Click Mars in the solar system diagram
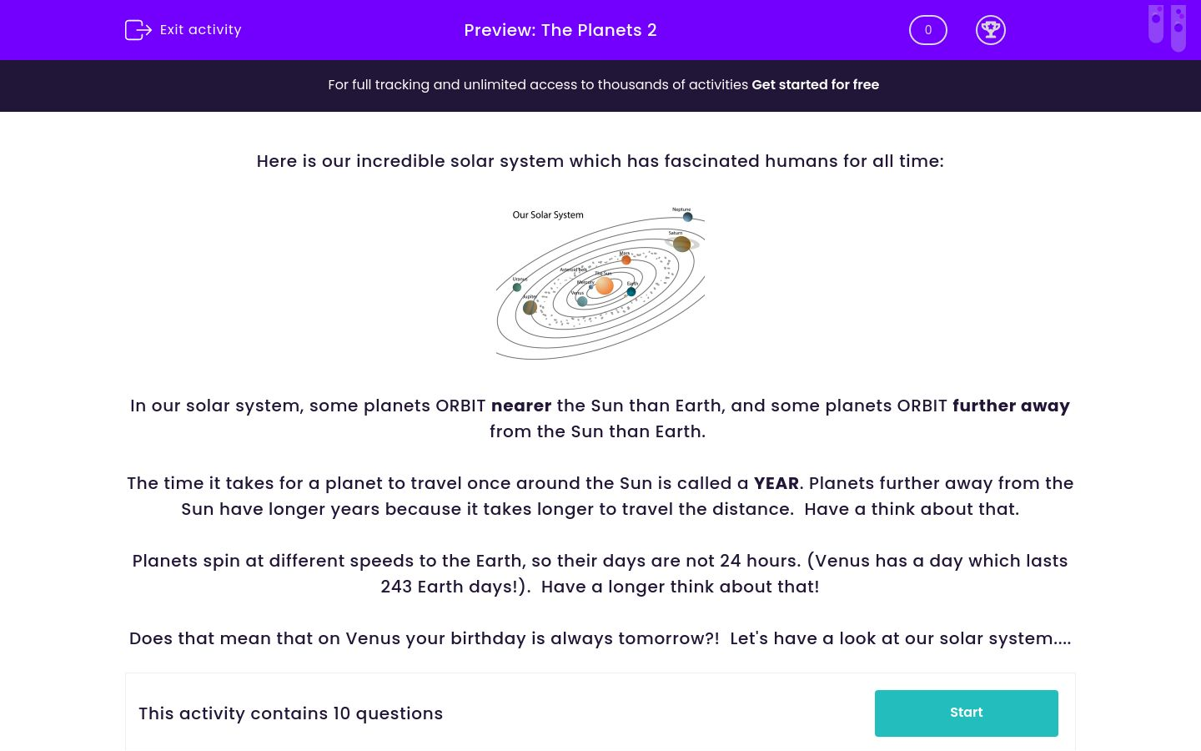This screenshot has height=751, width=1201. tap(626, 260)
